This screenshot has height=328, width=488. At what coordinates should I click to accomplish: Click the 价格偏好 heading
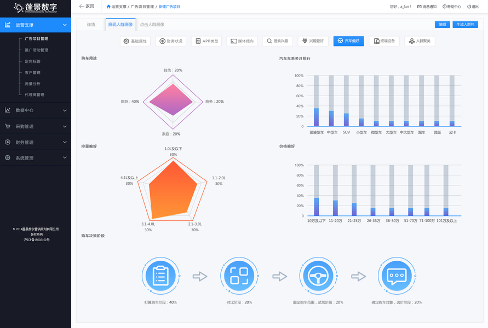(x=287, y=147)
